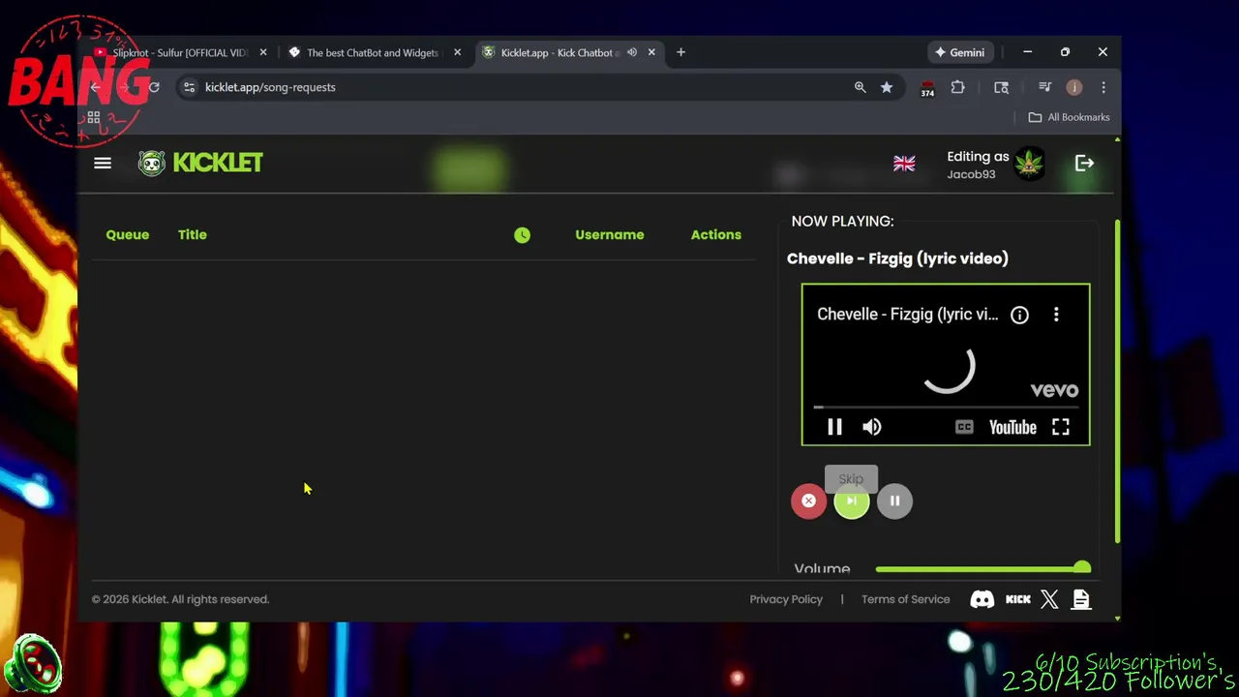Click Chevelle - Fizgig now playing title
The image size is (1239, 697).
897,258
